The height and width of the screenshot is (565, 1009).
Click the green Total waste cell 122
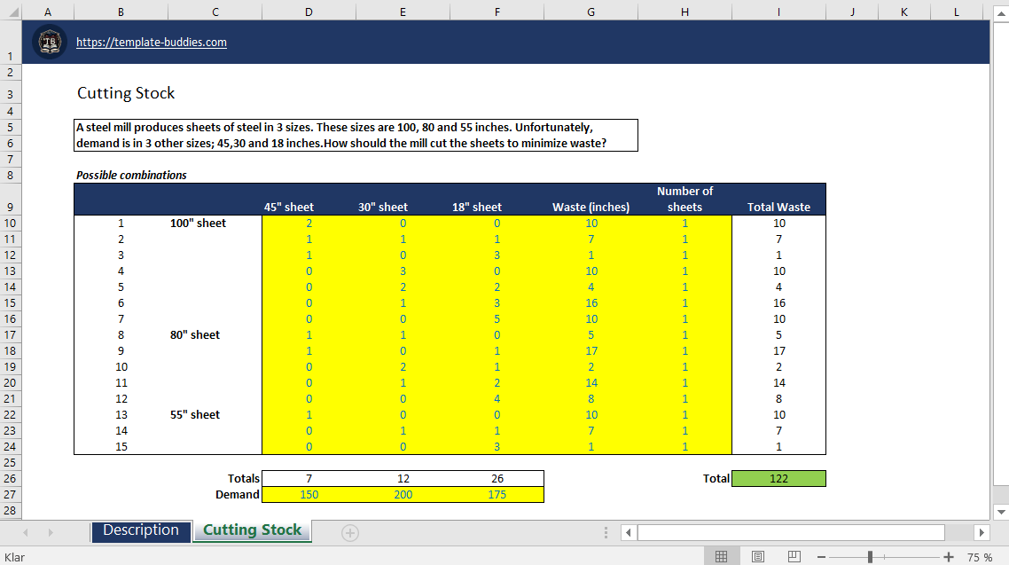tap(778, 478)
